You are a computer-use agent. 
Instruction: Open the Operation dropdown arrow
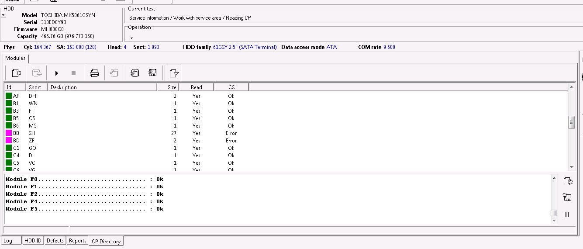pyautogui.click(x=131, y=38)
